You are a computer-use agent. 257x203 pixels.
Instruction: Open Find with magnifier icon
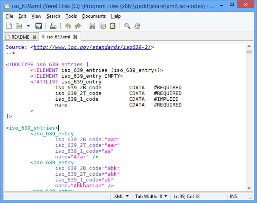tap(127, 26)
